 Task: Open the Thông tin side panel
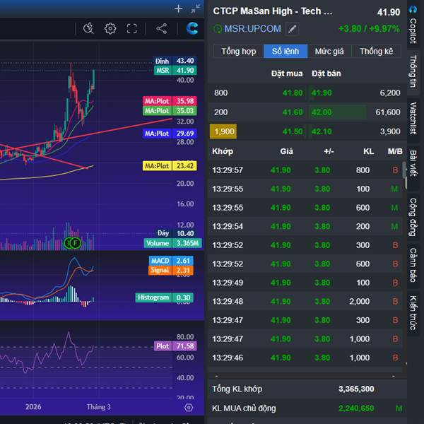pyautogui.click(x=413, y=71)
